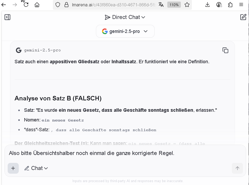
Task: Open the Chat modality dropdown
Action: 36,168
